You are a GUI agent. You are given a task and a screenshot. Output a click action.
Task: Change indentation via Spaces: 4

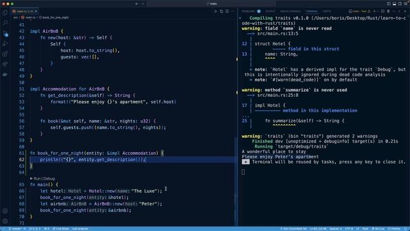336,228
